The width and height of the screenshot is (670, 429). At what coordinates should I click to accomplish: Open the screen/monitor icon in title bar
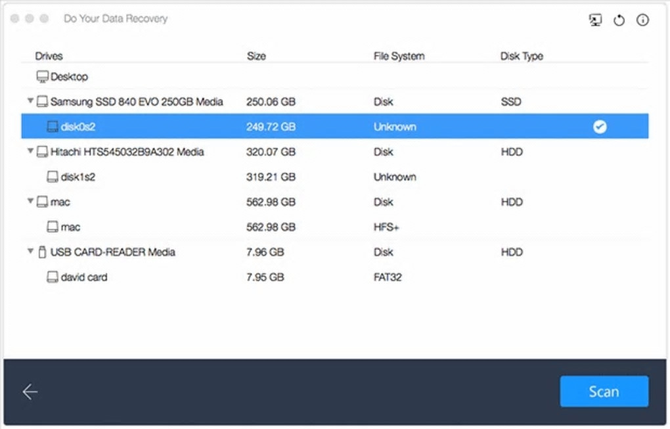point(595,20)
